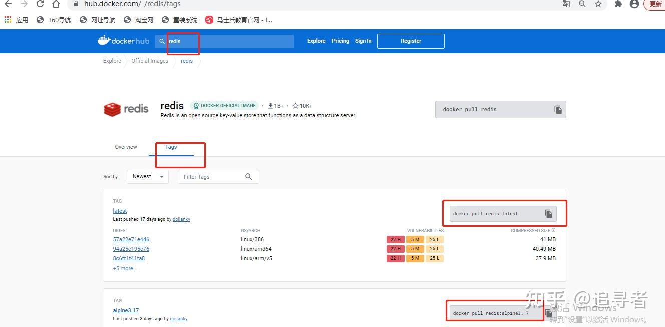665x327 pixels.
Task: Click the redis repository logo
Action: (x=126, y=109)
